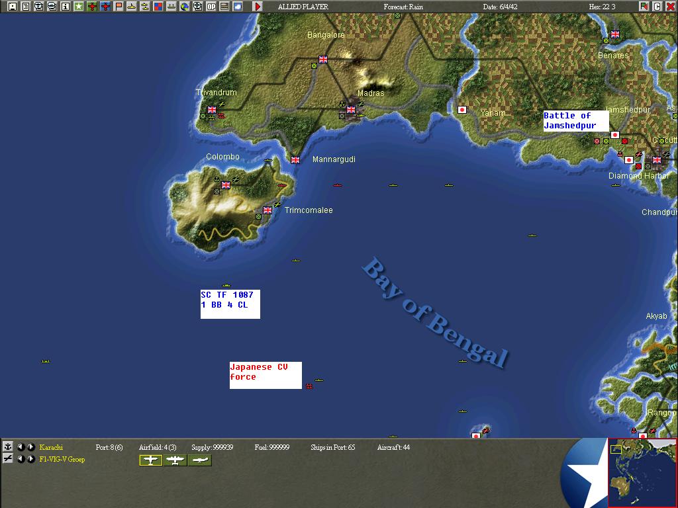Viewport: 678px width, 508px height.
Task: Select red Japanese CV force ship icon
Action: point(309,386)
